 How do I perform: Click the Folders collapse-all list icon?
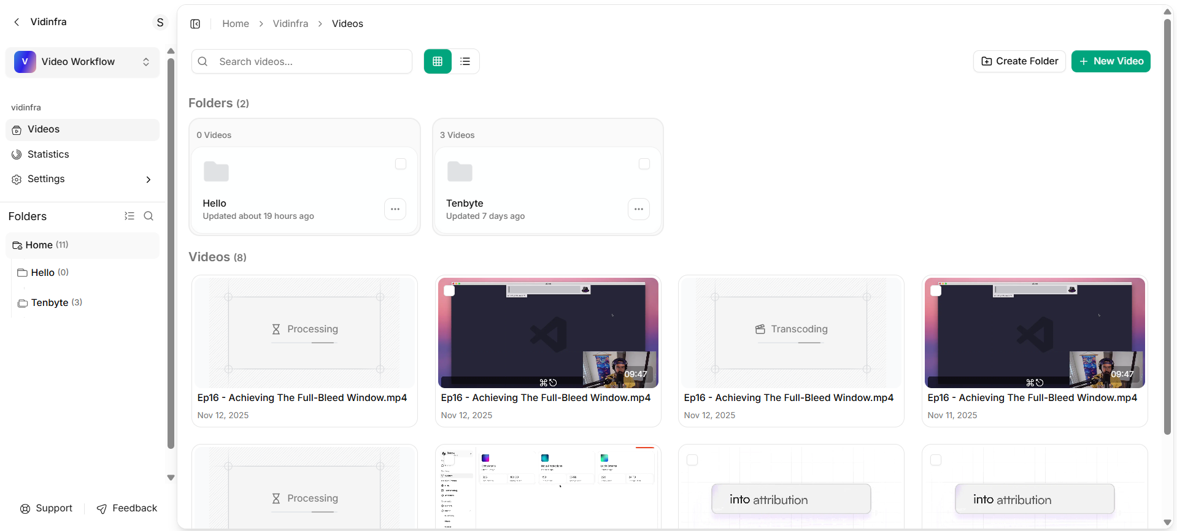click(x=129, y=216)
